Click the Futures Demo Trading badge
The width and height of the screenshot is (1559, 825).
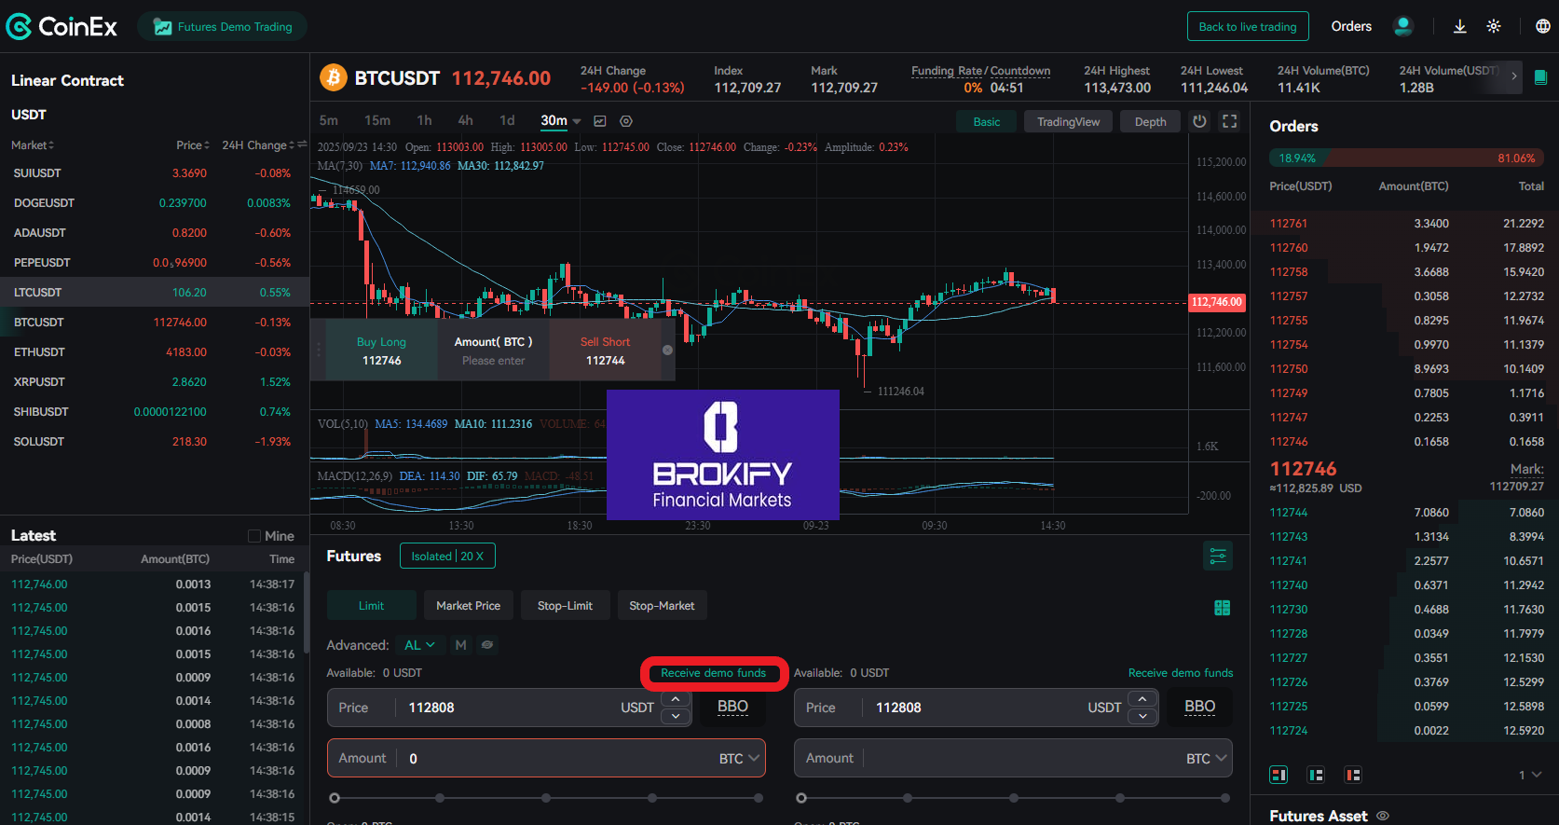(223, 27)
